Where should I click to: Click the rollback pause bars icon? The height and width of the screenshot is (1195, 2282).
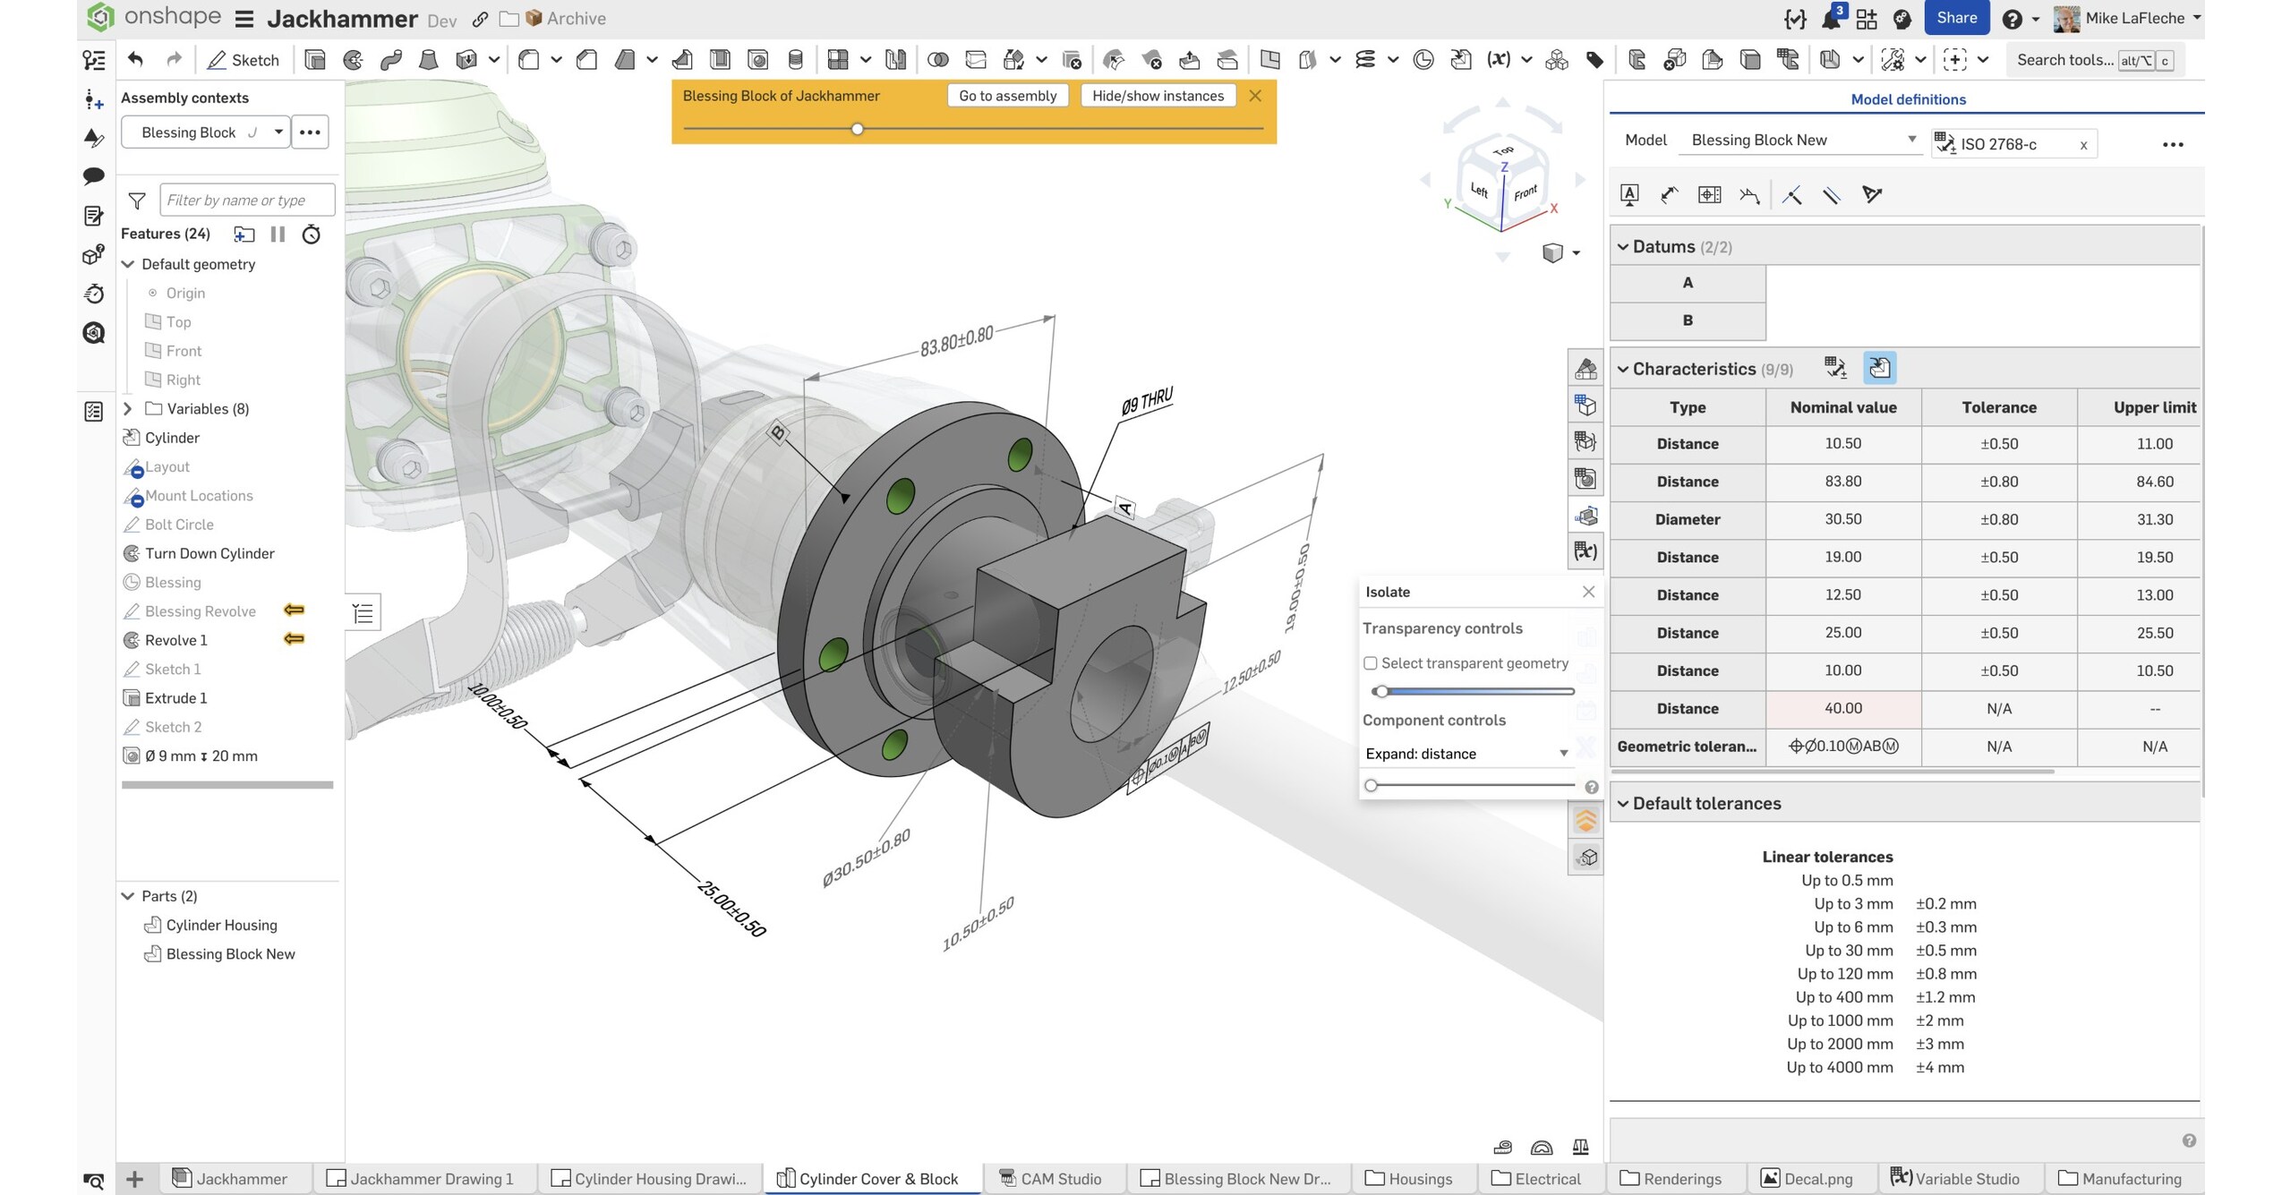(x=278, y=235)
